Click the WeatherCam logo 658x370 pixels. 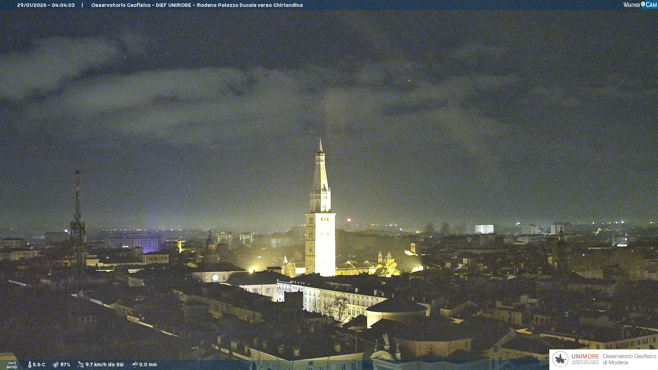pyautogui.click(x=639, y=5)
